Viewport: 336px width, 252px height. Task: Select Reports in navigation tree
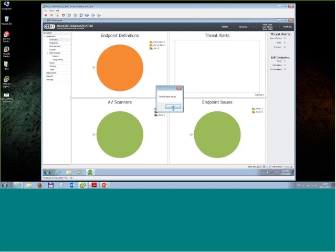(x=49, y=76)
